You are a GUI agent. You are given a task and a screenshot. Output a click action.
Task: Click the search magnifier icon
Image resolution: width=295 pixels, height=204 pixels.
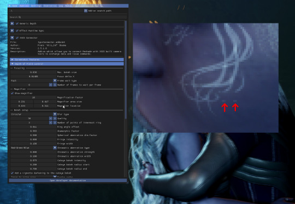point(20,17)
